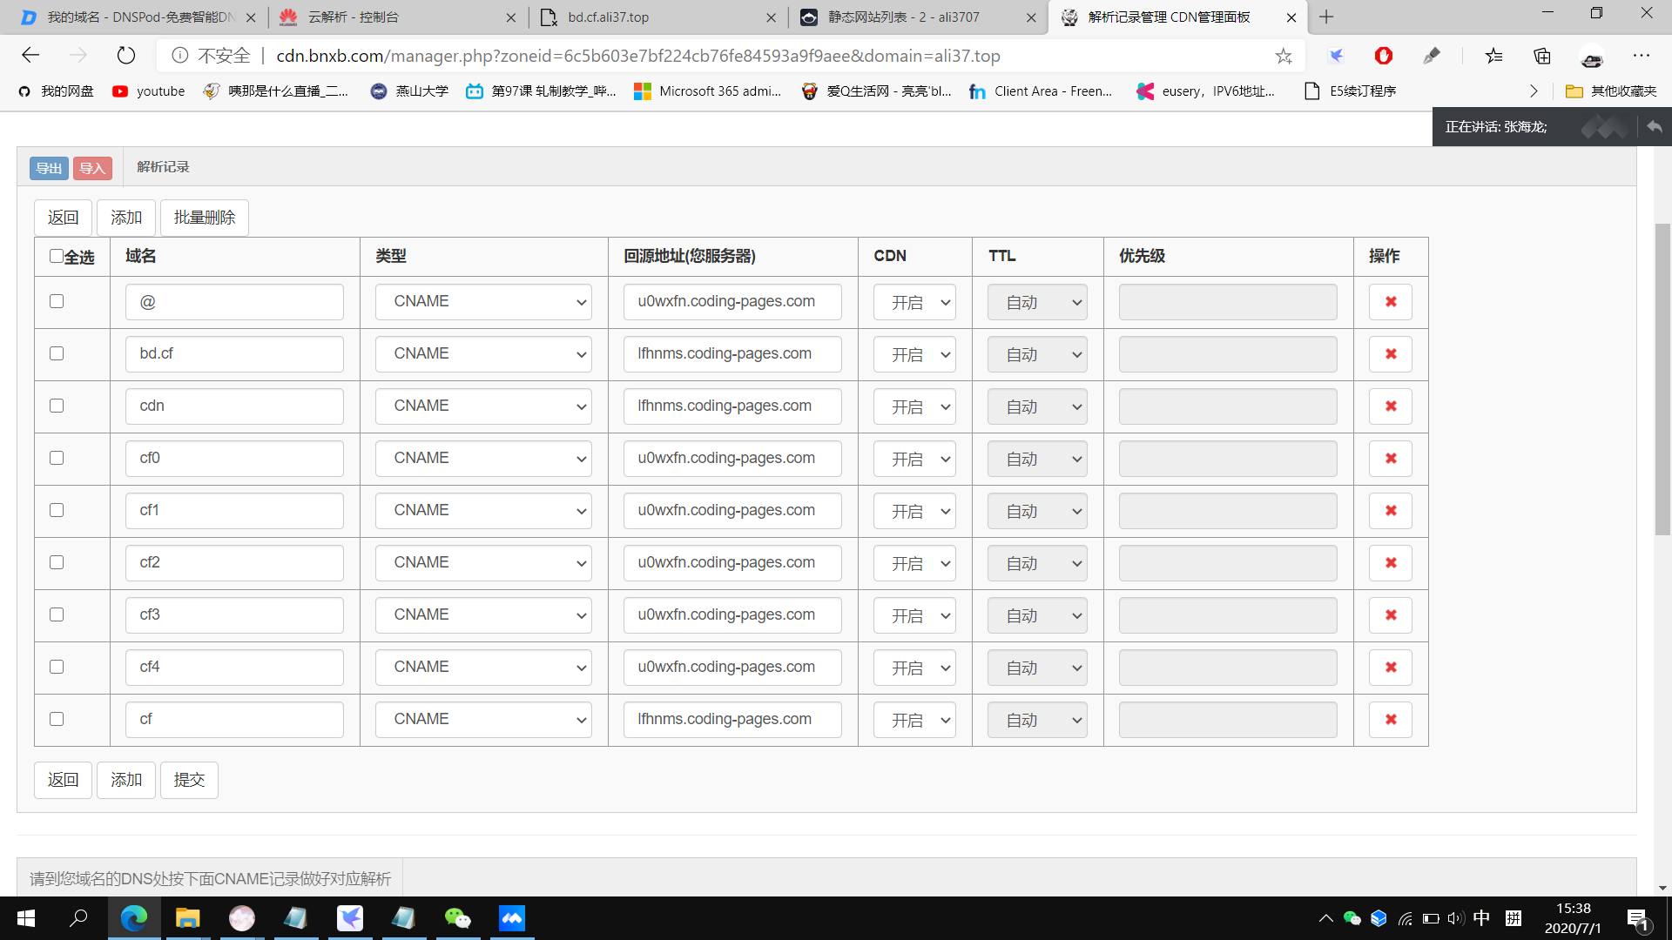Open the TTL 自动 dropdown for cf2
This screenshot has height=940, width=1672.
pyautogui.click(x=1037, y=563)
